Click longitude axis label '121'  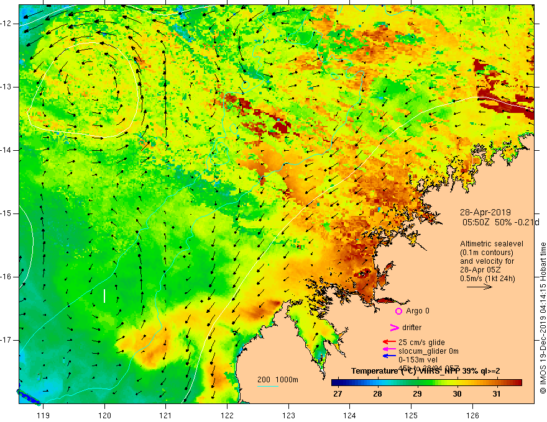[x=165, y=415]
